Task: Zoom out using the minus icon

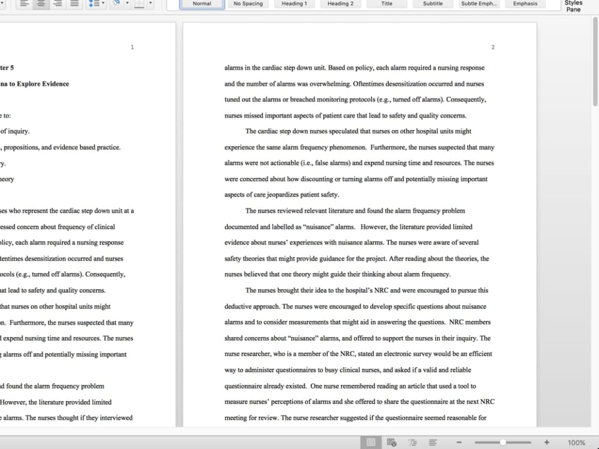Action: (x=459, y=442)
